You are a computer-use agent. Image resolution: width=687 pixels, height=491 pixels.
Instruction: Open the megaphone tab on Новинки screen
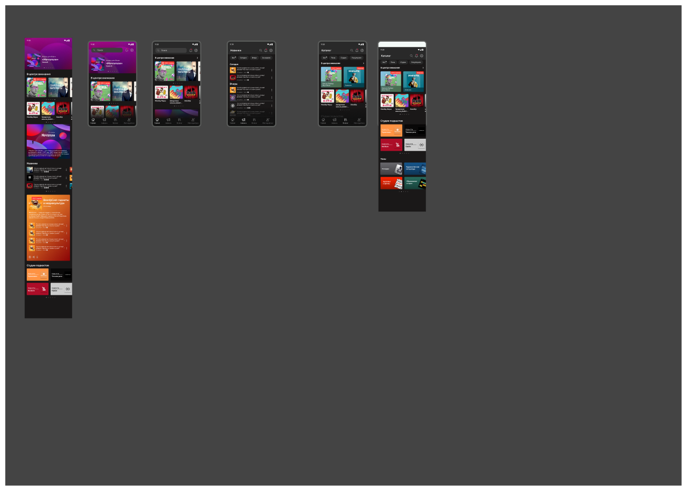(244, 120)
